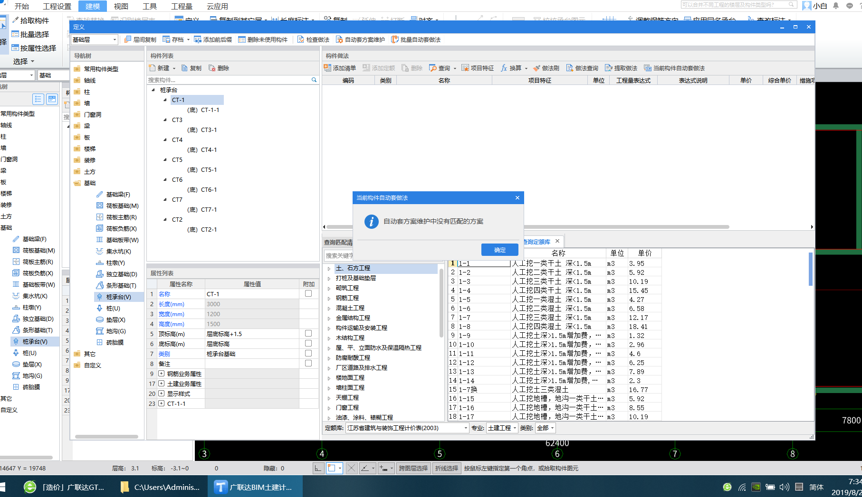
Task: Select 垫层(X) in navigation tree
Action: (115, 319)
